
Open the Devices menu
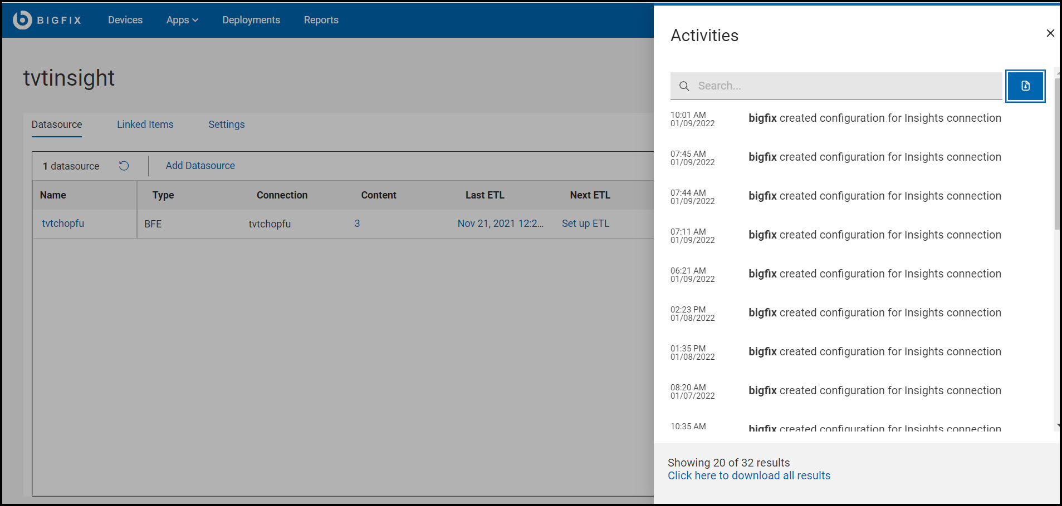tap(125, 20)
